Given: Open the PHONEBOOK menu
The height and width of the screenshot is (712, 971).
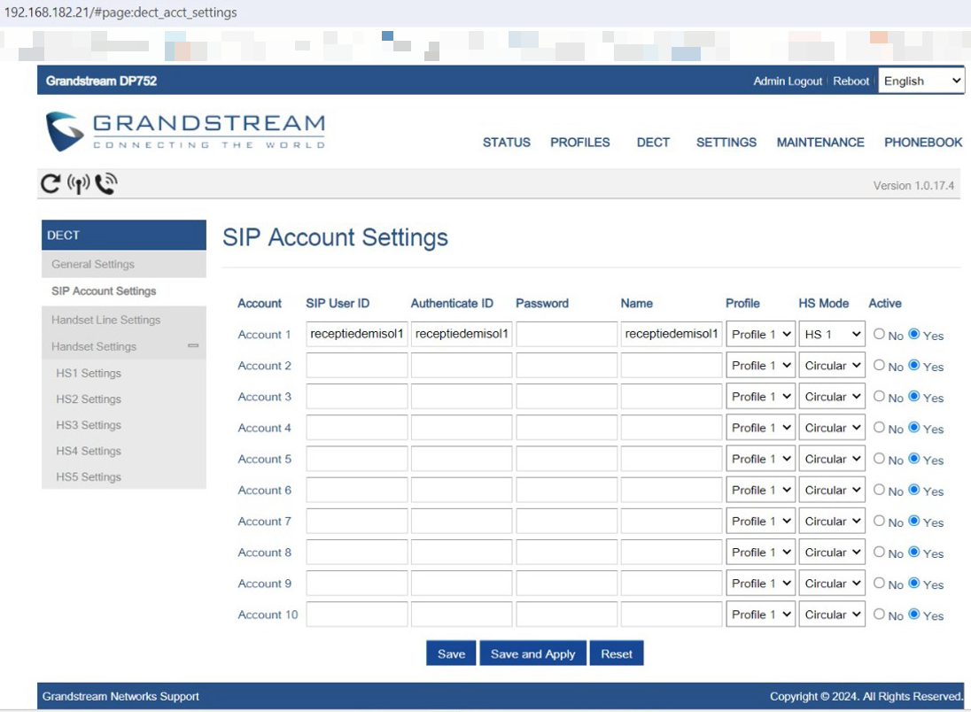Looking at the screenshot, I should point(923,143).
